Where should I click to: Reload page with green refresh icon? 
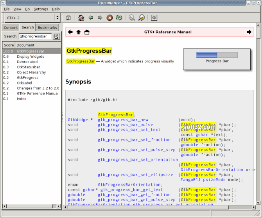coord(119,18)
